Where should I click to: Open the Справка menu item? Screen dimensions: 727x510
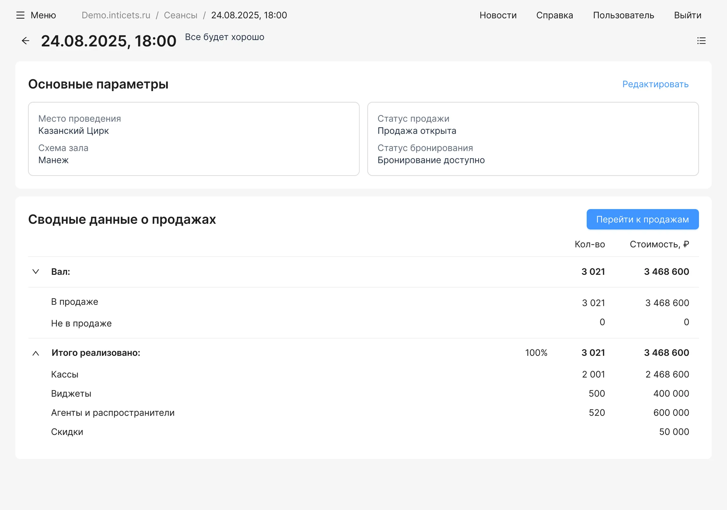[554, 15]
